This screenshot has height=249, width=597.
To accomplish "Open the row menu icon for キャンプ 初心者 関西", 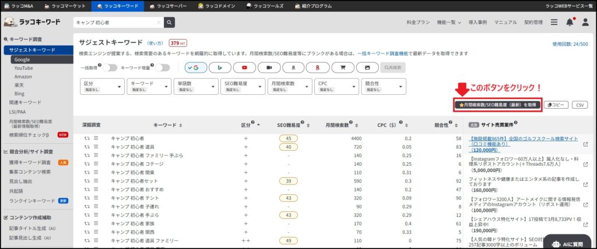I will tap(96, 232).
